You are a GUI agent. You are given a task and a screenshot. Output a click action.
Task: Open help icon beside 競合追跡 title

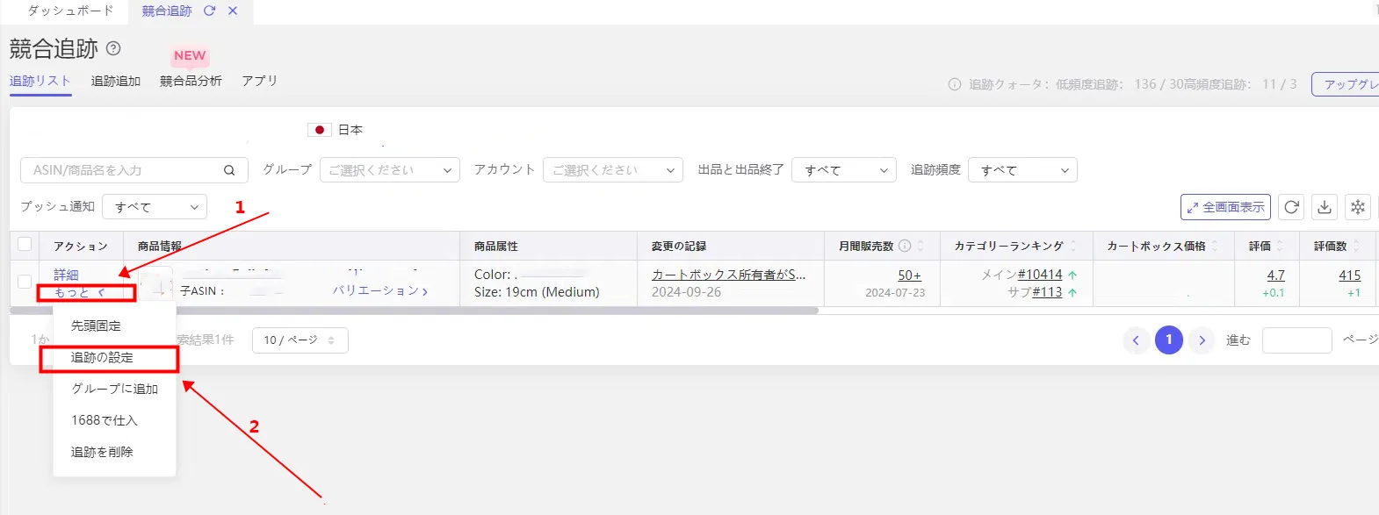coord(113,48)
